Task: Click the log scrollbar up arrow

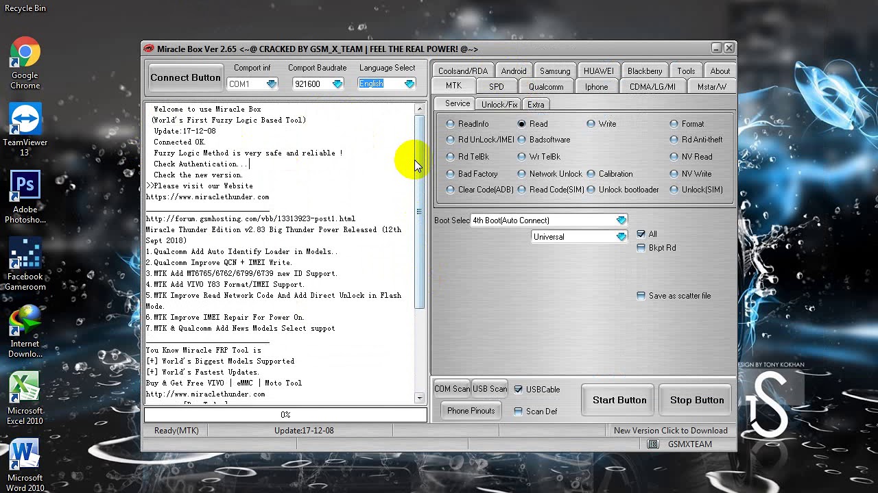Action: (420, 109)
